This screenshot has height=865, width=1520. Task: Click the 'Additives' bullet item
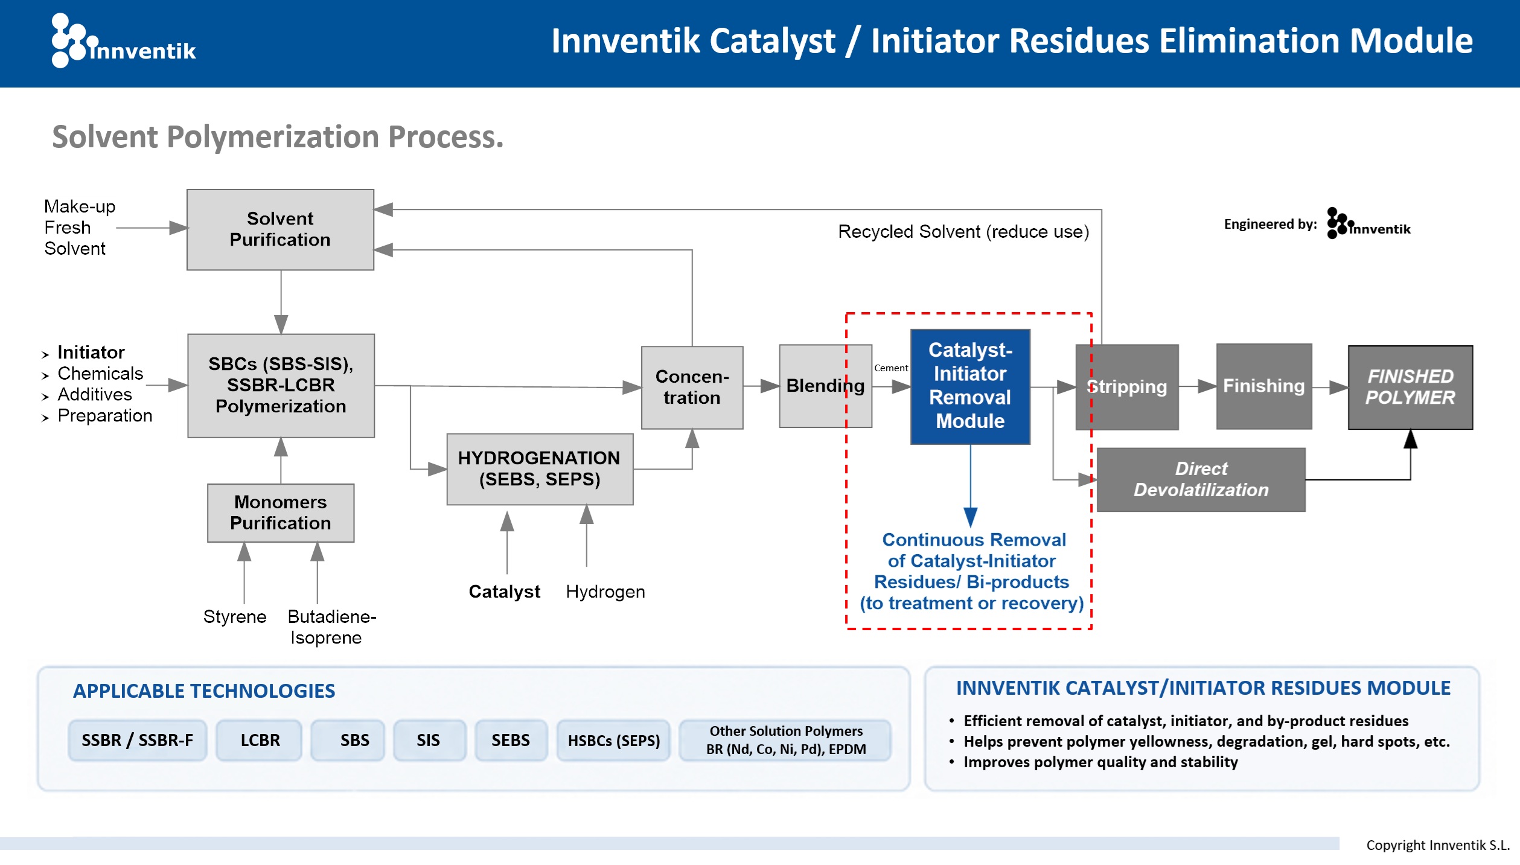[x=95, y=394]
